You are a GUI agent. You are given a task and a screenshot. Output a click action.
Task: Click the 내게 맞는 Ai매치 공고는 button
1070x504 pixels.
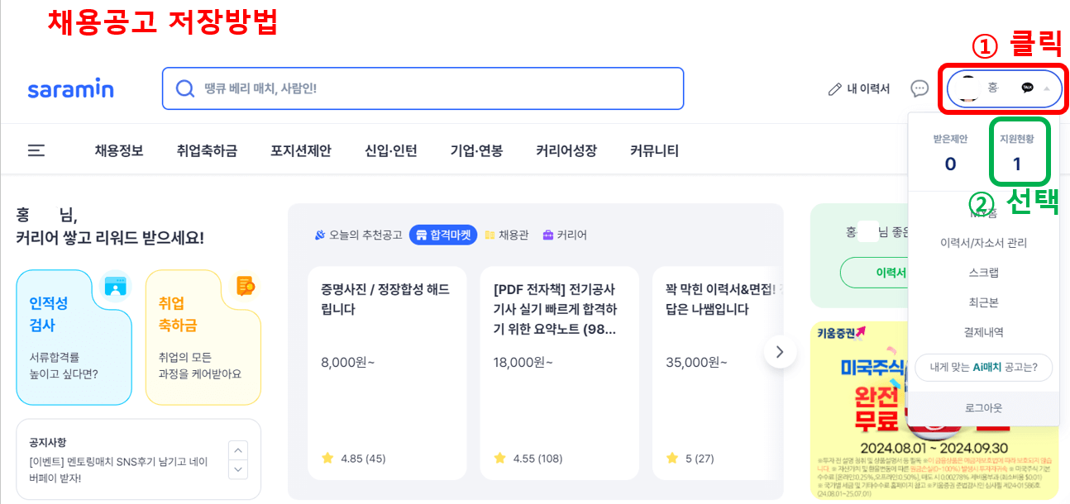pos(984,368)
